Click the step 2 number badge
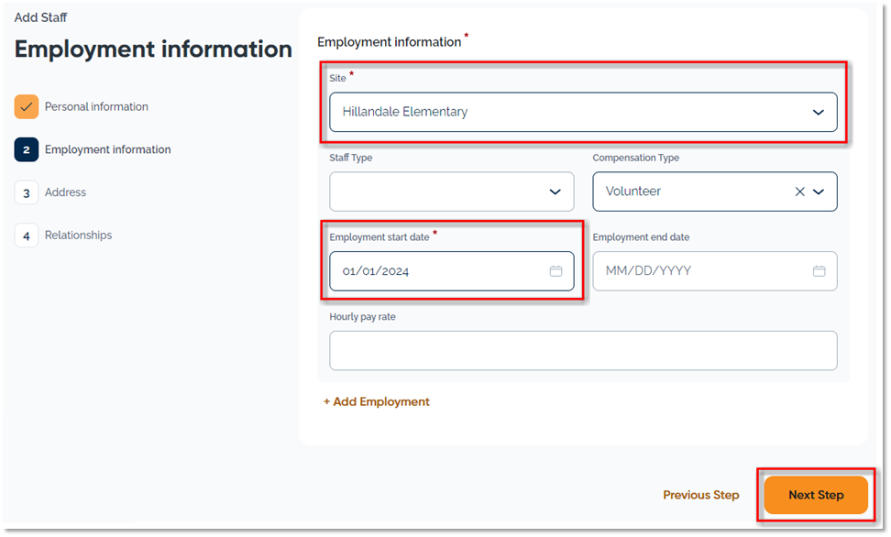 coord(27,150)
